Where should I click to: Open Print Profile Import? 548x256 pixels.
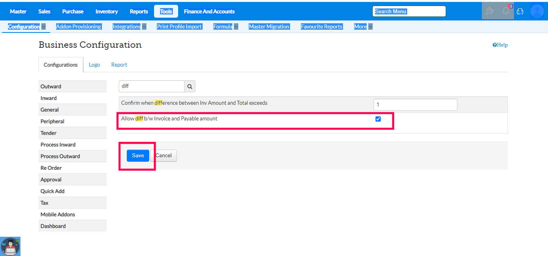pyautogui.click(x=179, y=27)
